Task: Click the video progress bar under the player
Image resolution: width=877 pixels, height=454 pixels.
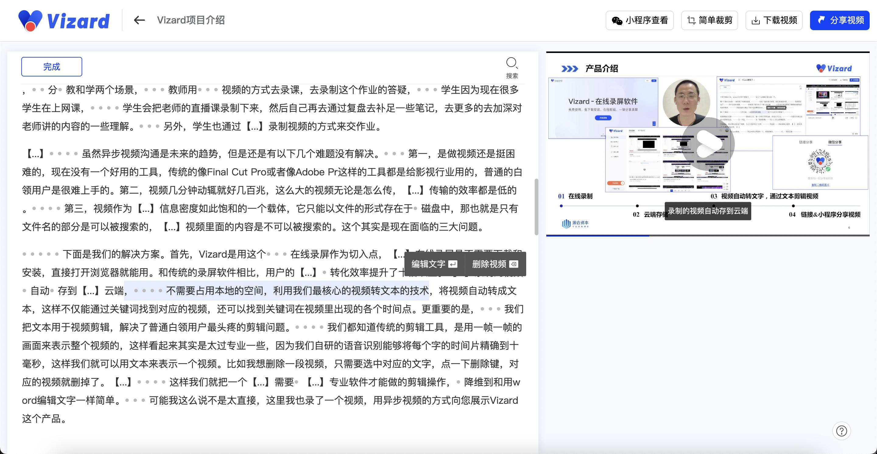Action: click(708, 235)
